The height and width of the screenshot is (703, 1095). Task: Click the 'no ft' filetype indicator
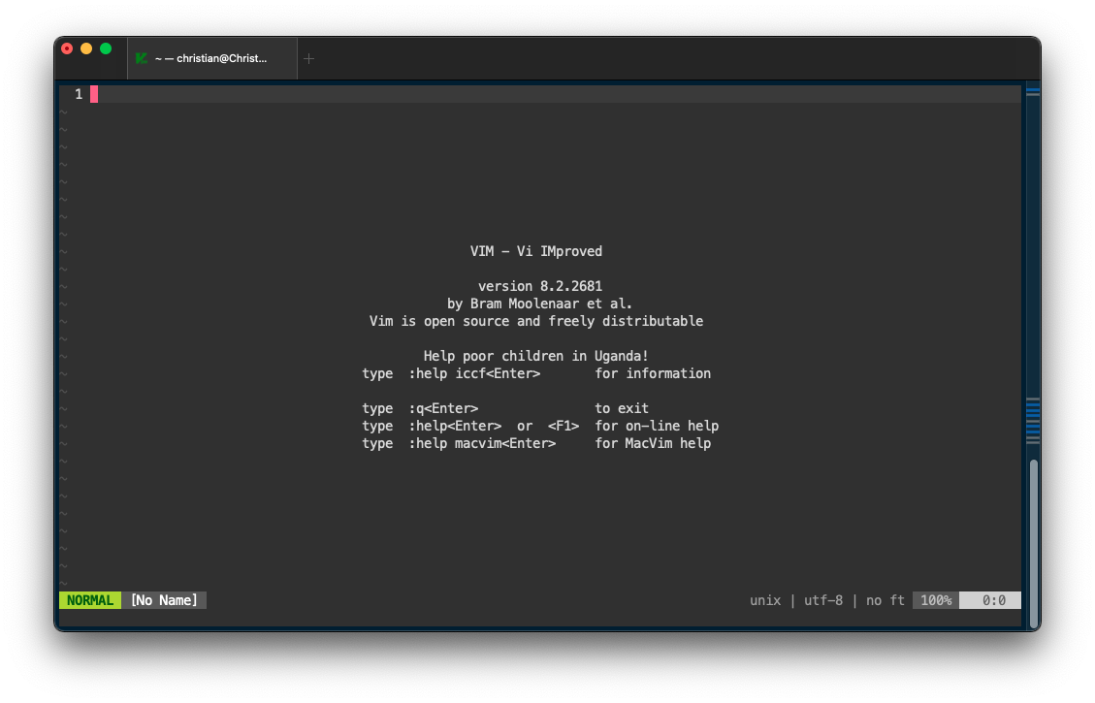coord(885,600)
